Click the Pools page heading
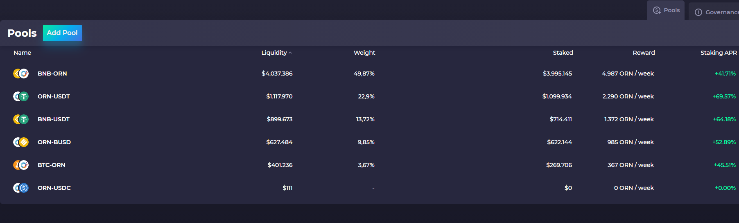This screenshot has width=739, height=223. 22,33
